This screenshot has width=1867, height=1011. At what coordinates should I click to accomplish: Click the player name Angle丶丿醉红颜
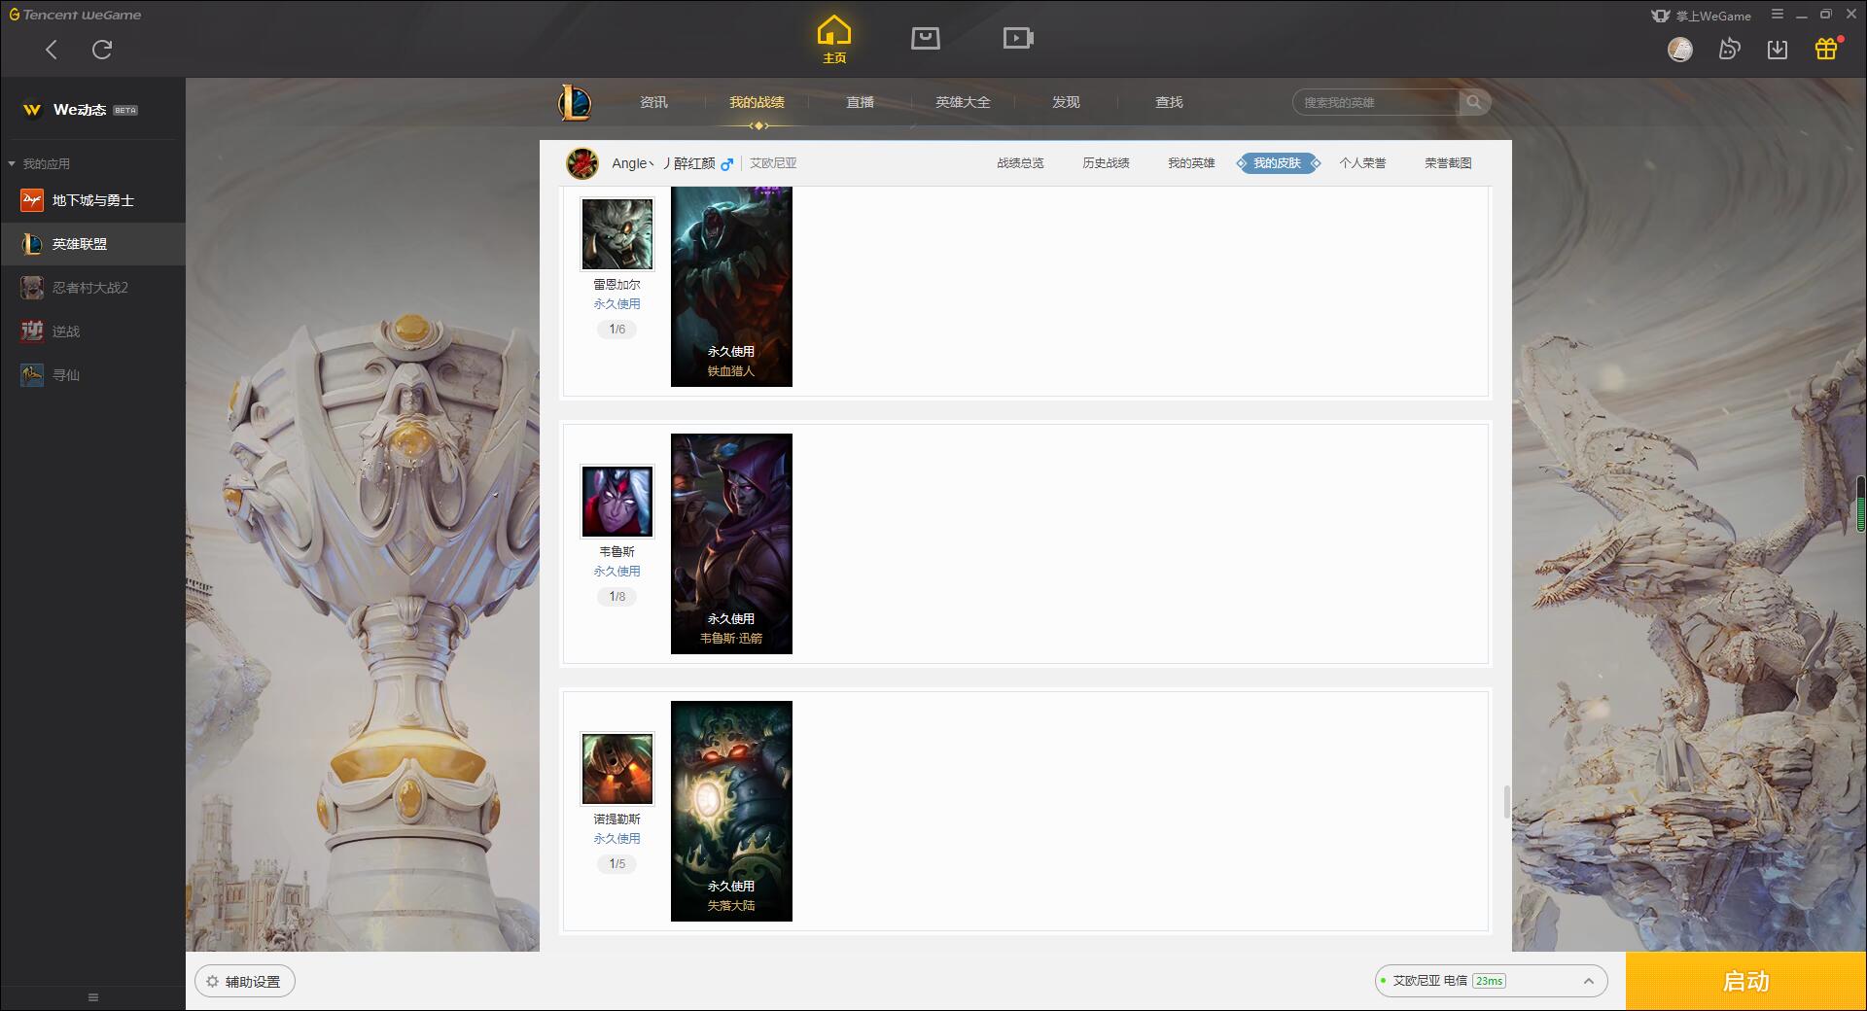point(663,163)
